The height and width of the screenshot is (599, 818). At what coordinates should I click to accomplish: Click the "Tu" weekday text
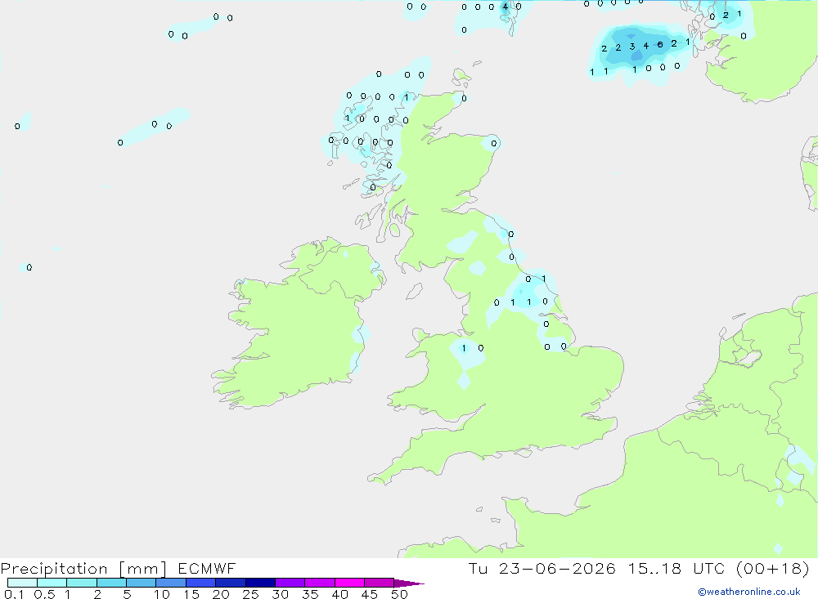pyautogui.click(x=478, y=568)
